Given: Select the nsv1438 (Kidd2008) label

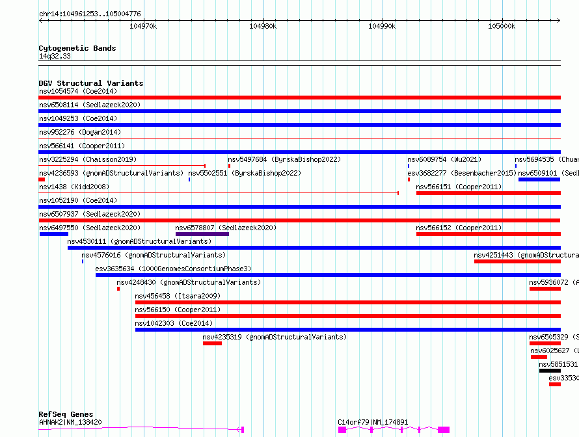Looking at the screenshot, I should [x=74, y=187].
